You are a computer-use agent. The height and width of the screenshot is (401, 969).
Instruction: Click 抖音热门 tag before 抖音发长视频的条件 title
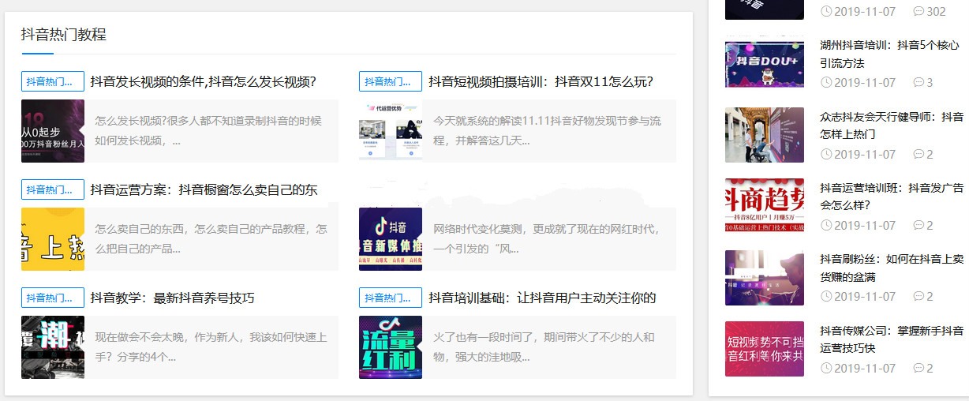coord(53,81)
